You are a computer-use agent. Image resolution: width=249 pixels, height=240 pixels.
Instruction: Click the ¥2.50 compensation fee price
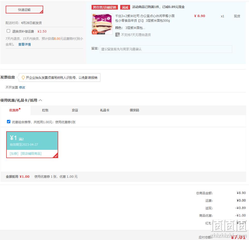[42, 32]
